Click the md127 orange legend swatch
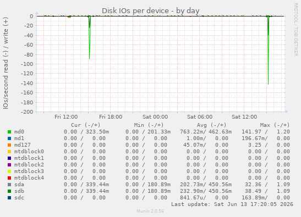This screenshot has height=217, width=301. [x=9, y=145]
